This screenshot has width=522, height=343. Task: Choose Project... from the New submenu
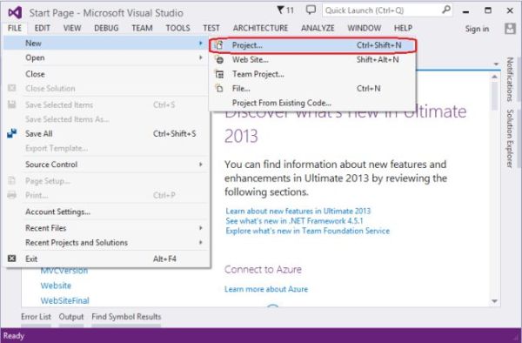tap(313, 45)
